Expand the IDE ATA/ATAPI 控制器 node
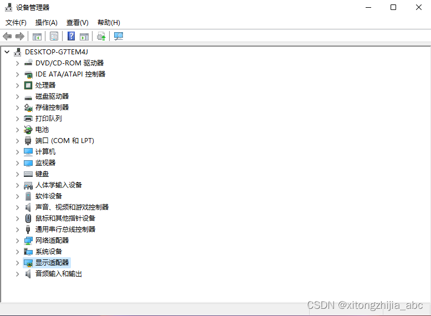431x316 pixels. click(x=18, y=74)
